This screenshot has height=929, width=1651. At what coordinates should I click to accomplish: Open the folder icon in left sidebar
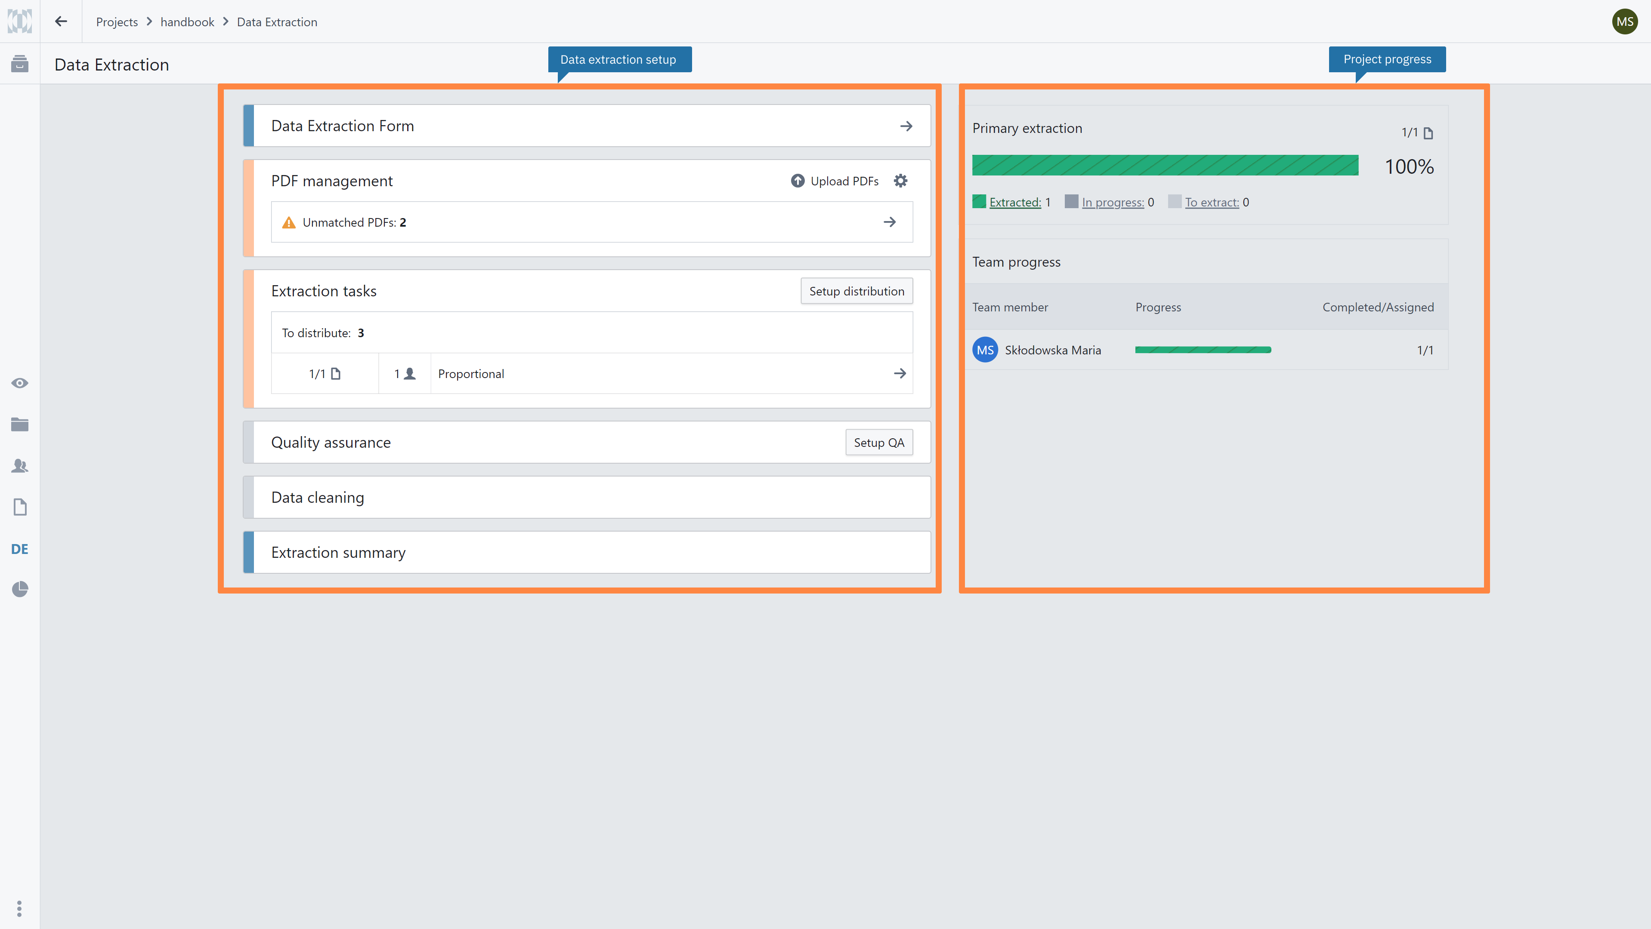[x=20, y=425]
